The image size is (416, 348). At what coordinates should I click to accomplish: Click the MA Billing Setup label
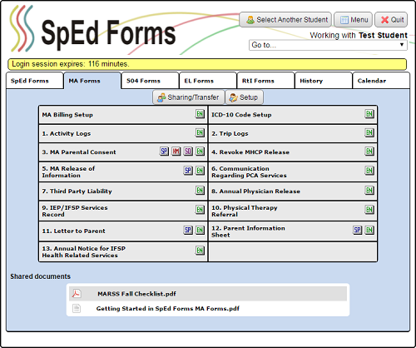67,115
